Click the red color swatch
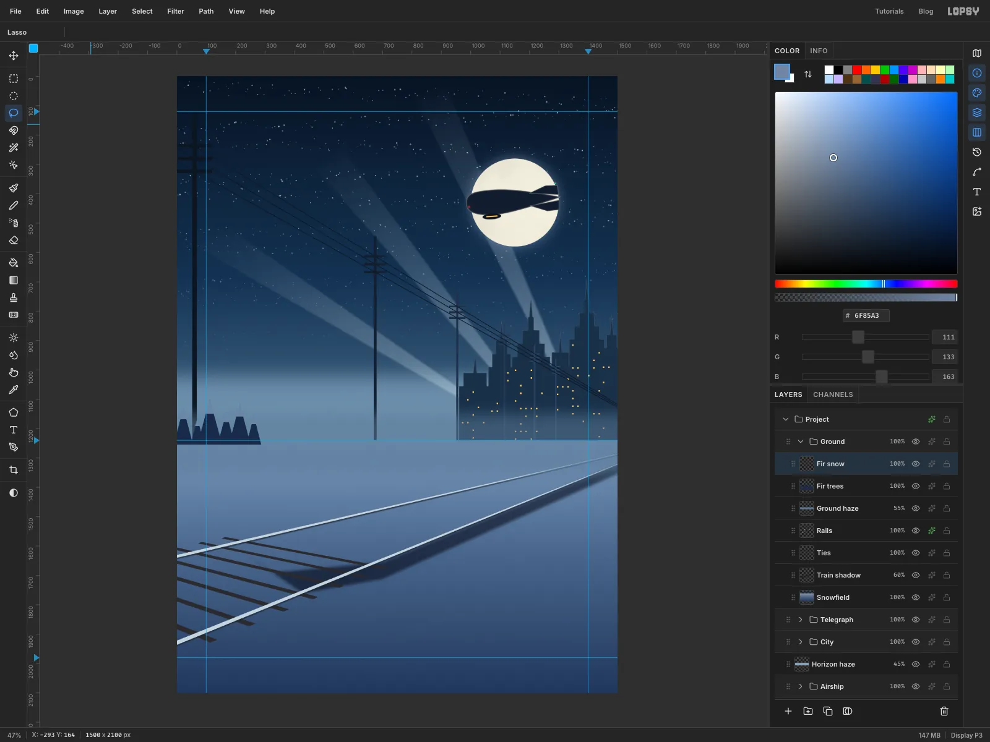 tap(857, 70)
